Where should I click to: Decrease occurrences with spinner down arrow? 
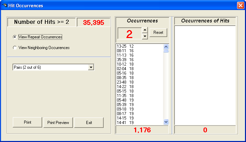[x=145, y=36]
